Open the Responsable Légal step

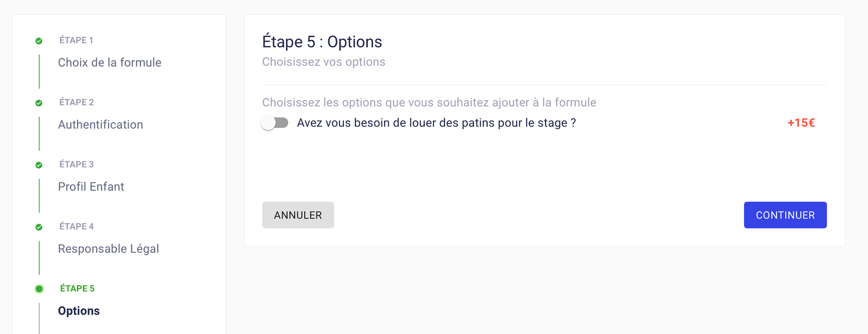coord(108,249)
